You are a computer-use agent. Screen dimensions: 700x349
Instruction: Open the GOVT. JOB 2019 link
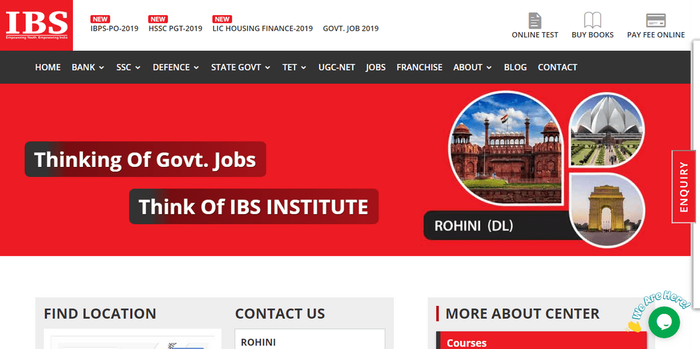351,28
